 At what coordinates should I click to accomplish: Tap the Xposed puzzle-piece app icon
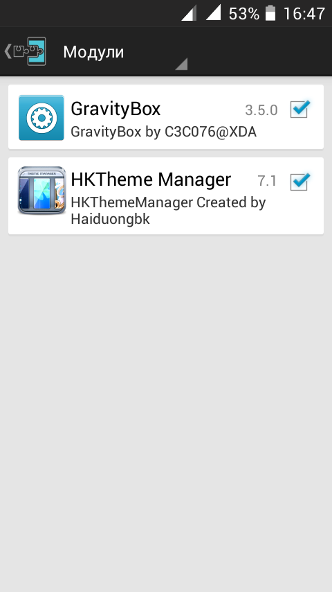click(30, 51)
